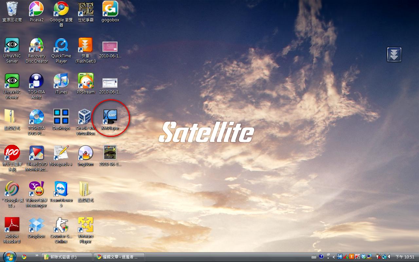Open the language bar help icon
The width and height of the screenshot is (419, 262).
click(321, 257)
